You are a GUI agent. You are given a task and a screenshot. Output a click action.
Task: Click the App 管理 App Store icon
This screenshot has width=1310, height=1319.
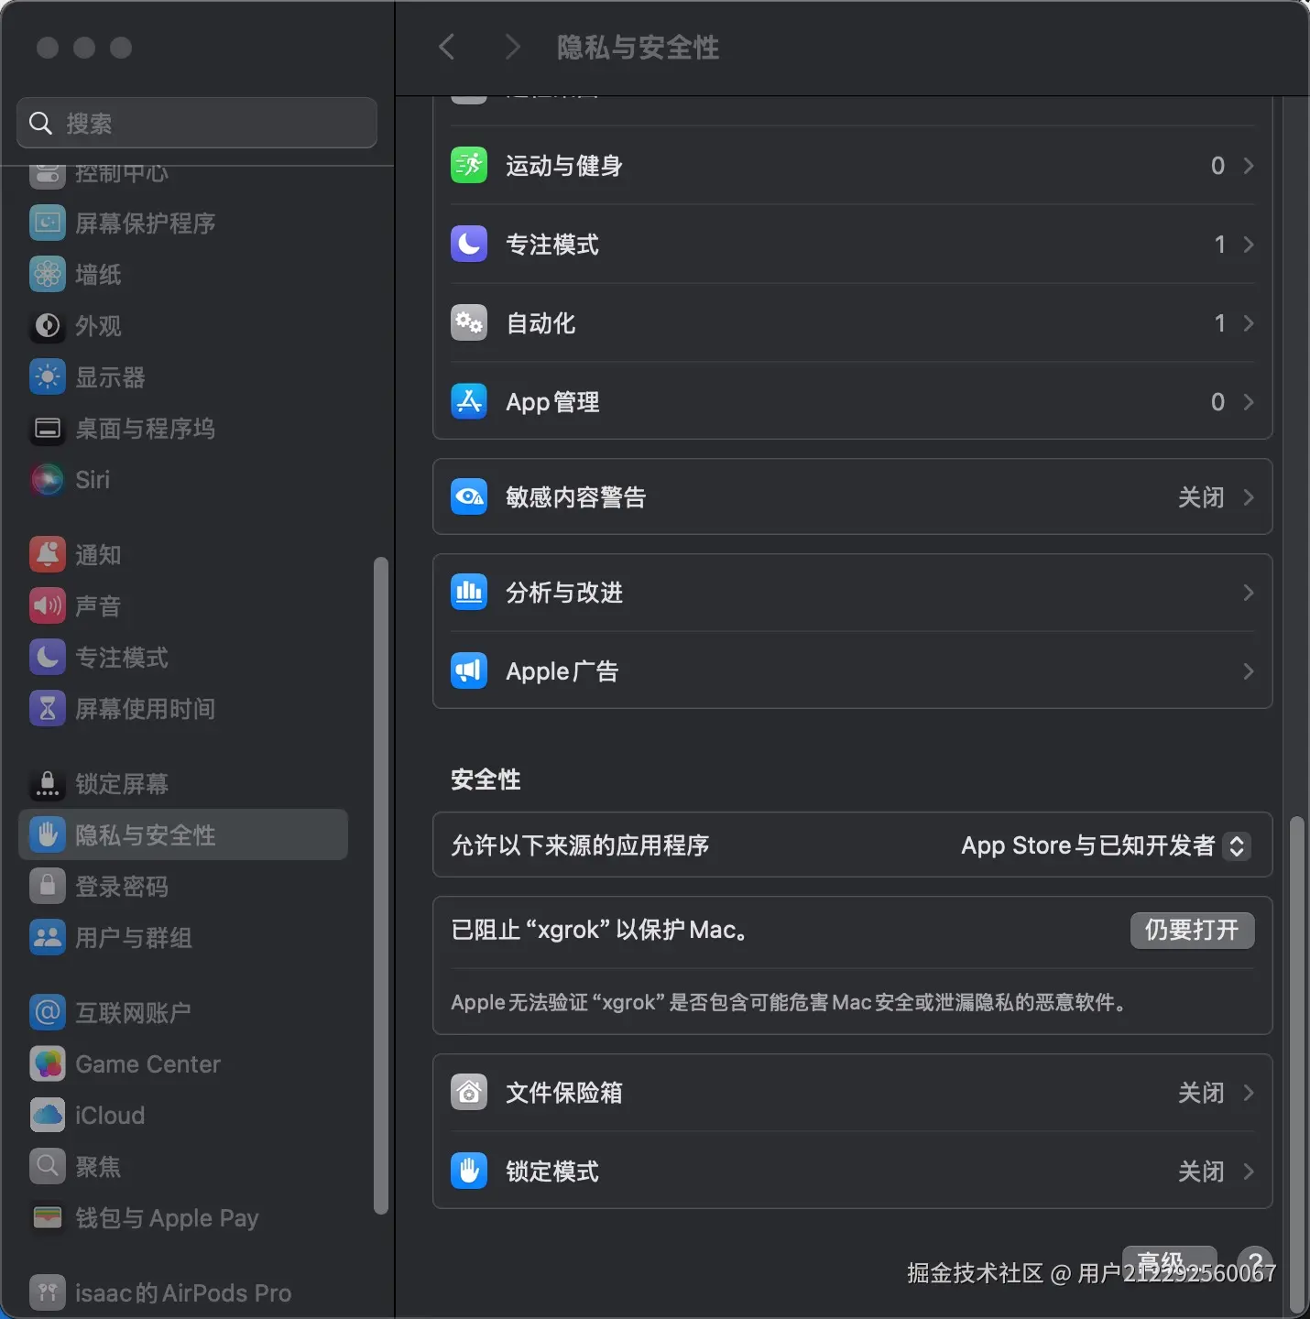pos(469,401)
